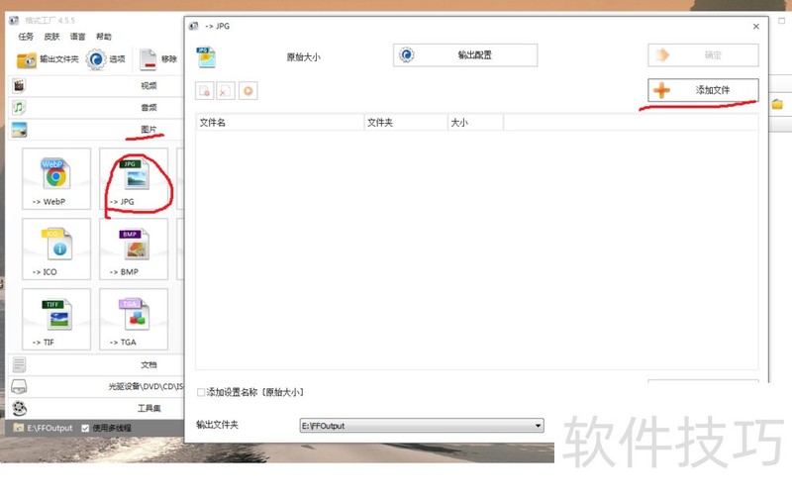The height and width of the screenshot is (501, 792).
Task: Click the yellow folder icon behind dialog
Action: pos(777,105)
